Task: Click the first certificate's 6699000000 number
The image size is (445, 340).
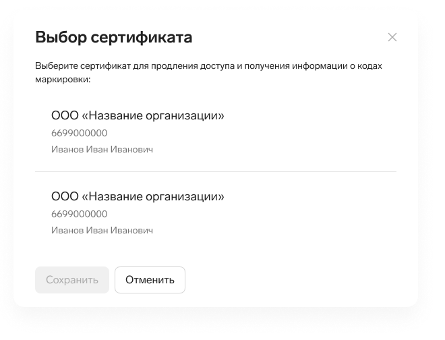Action: (x=79, y=133)
